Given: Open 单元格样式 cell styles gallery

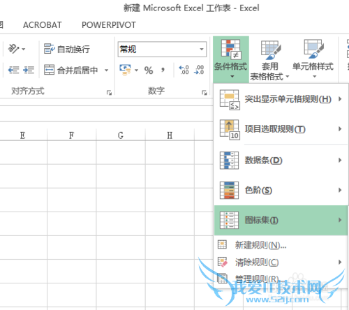Looking at the screenshot, I should (313, 59).
